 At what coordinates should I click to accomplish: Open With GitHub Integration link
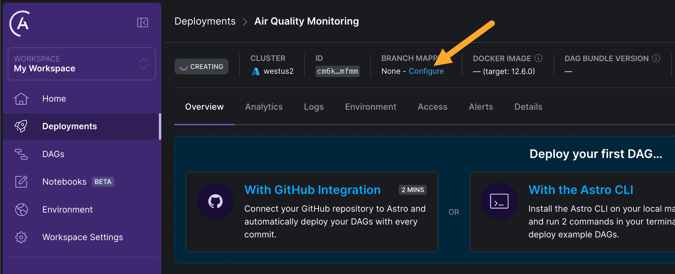(x=312, y=190)
